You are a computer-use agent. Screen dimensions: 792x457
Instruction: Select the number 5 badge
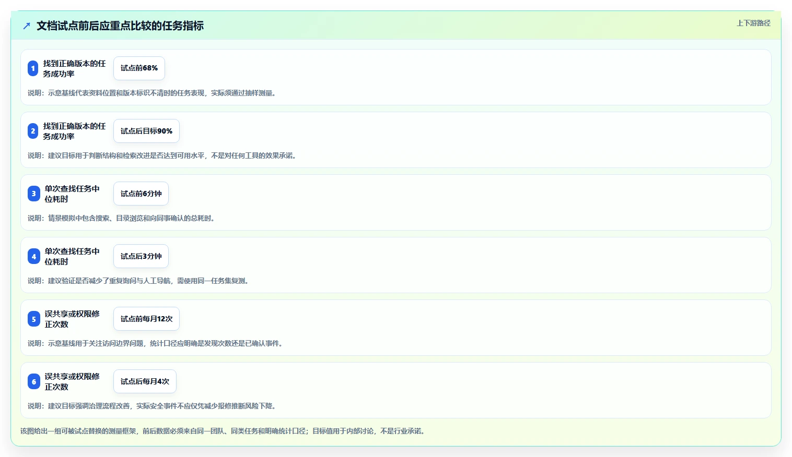[34, 319]
